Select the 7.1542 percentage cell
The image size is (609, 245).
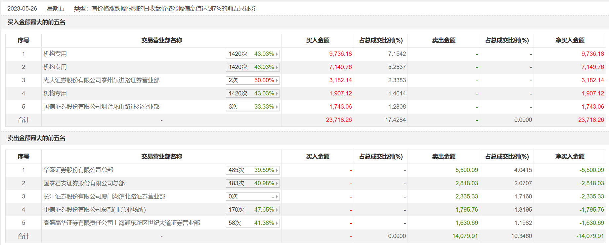pyautogui.click(x=397, y=54)
